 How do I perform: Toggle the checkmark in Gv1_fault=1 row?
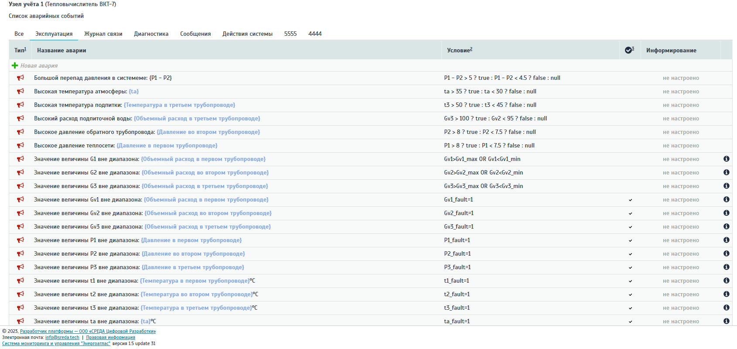point(630,200)
